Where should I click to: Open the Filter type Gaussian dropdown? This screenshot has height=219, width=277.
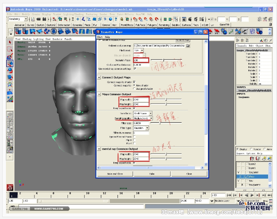[147, 128]
